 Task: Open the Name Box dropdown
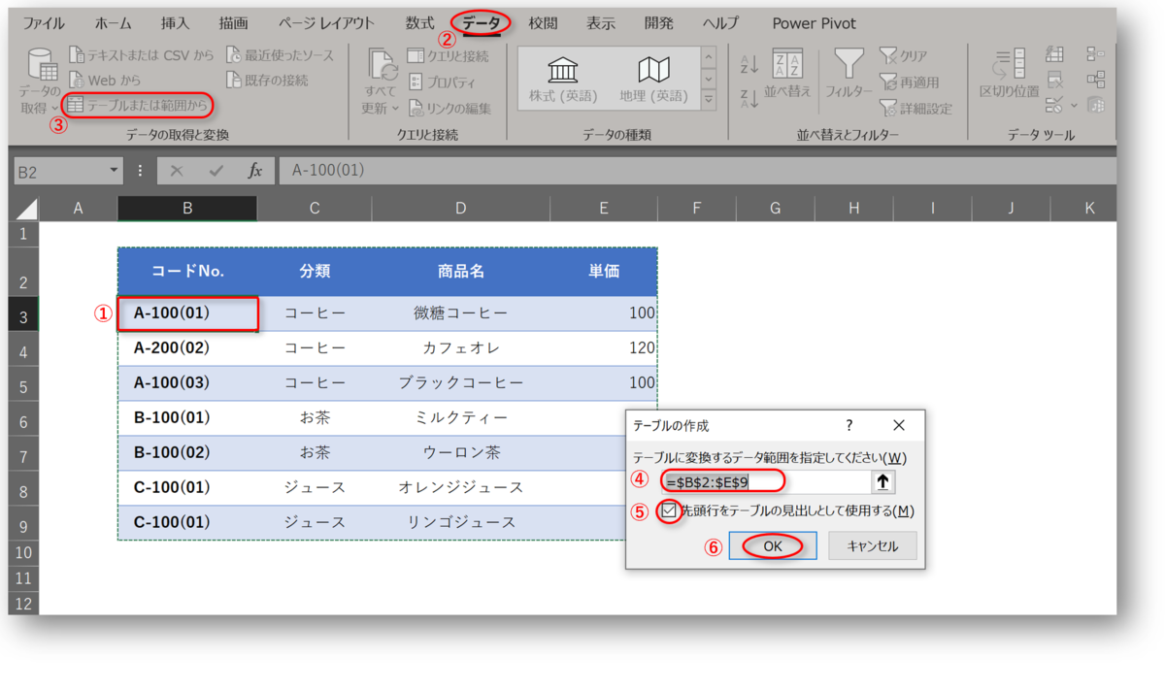pos(113,169)
